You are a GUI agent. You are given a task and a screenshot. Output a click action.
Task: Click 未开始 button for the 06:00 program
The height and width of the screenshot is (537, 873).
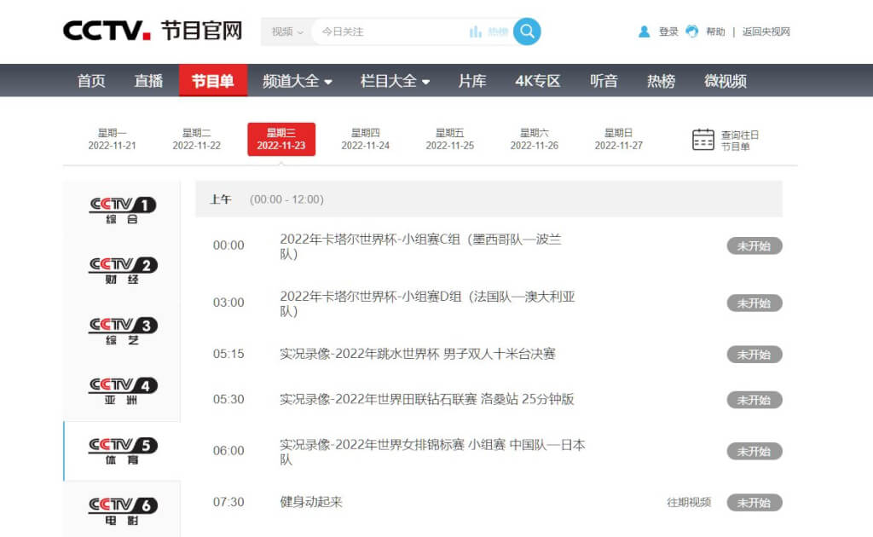754,451
